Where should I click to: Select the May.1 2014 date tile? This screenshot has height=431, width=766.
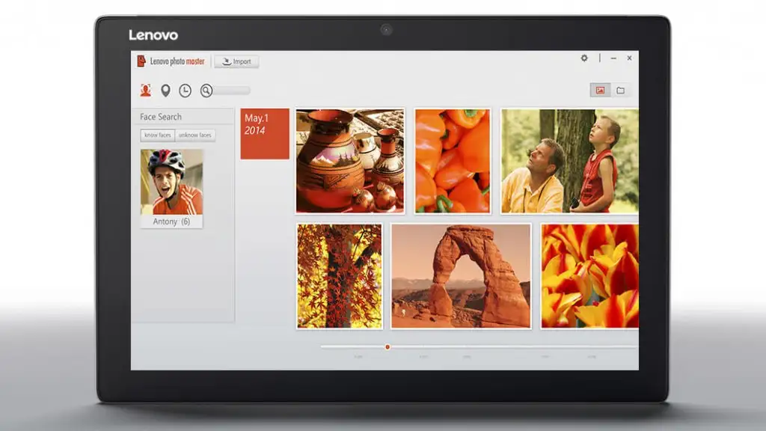click(265, 134)
